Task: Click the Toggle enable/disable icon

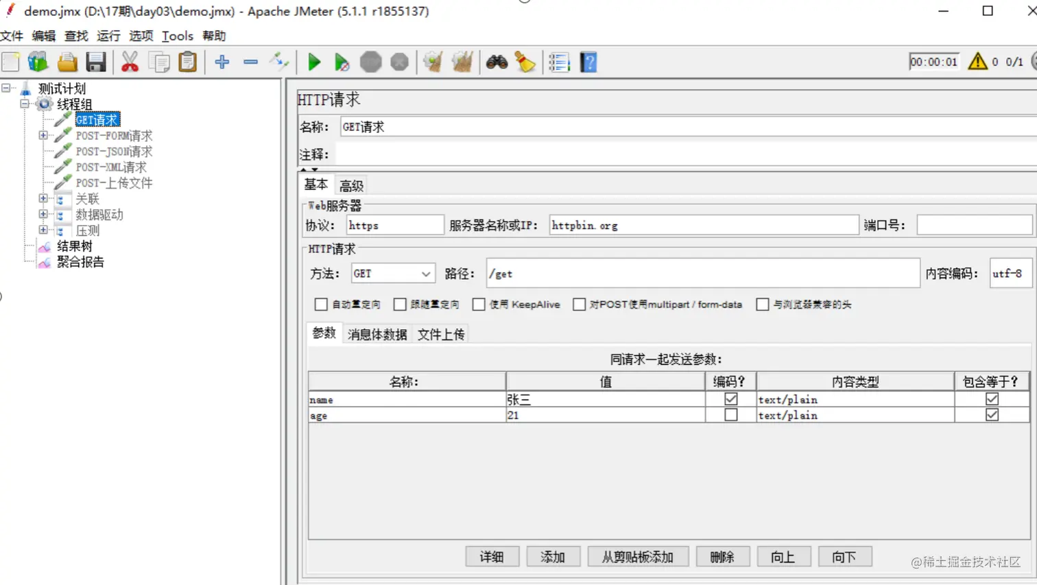Action: coord(279,61)
